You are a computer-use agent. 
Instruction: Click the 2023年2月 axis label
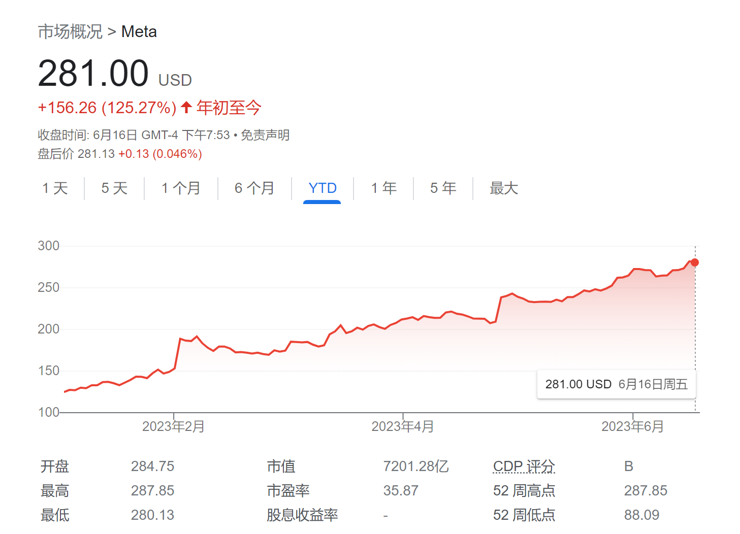(x=173, y=426)
